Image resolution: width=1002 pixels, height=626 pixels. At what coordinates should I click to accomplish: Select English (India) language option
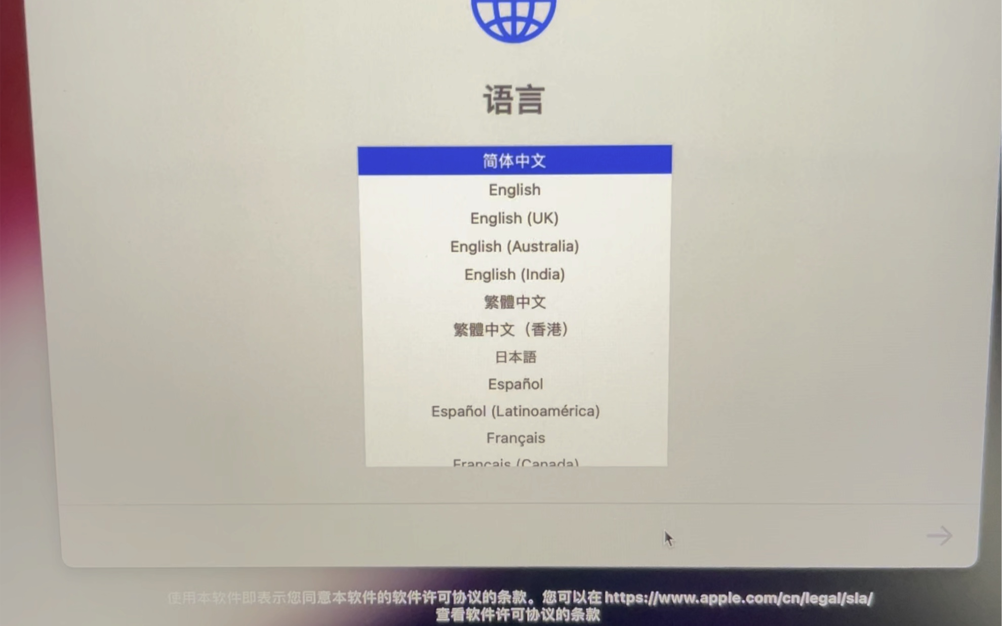tap(514, 273)
